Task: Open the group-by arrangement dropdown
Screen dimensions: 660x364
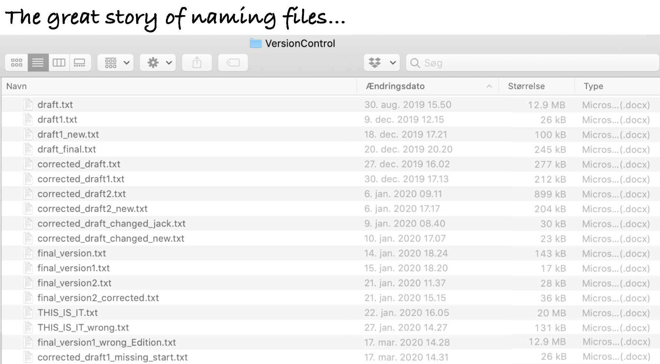Action: coord(116,63)
